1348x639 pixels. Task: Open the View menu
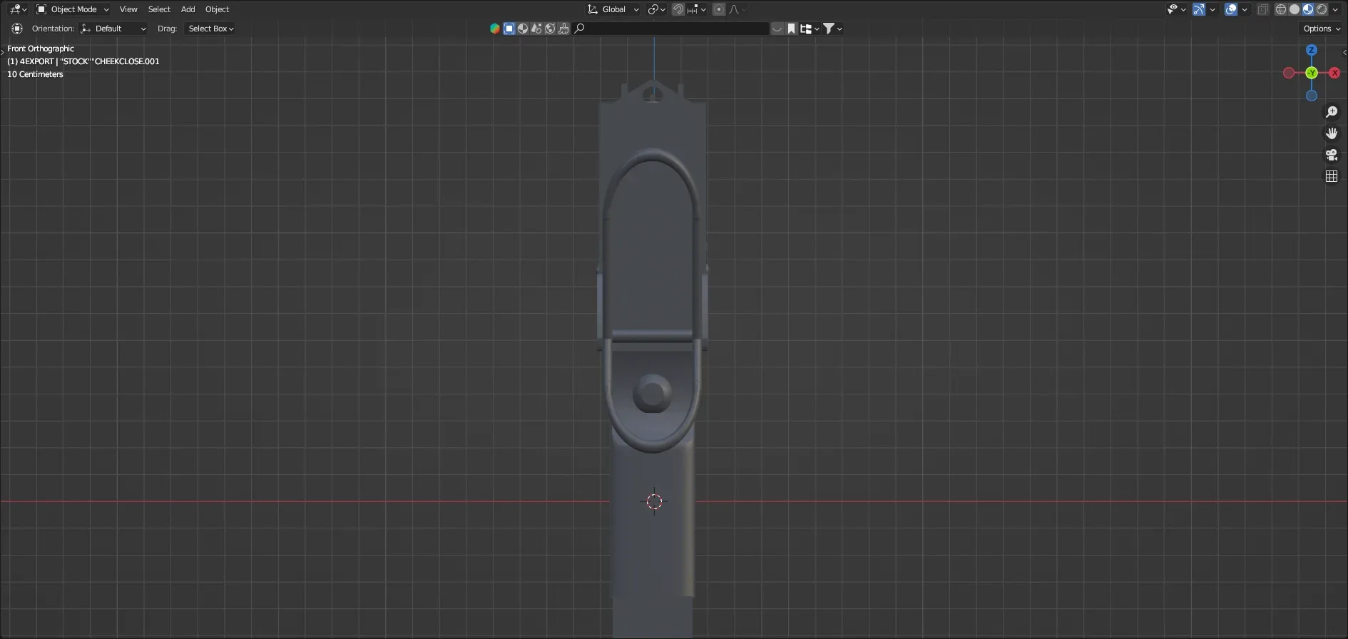[128, 9]
